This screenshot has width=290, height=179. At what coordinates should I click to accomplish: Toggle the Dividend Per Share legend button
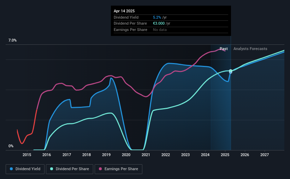[70, 169]
